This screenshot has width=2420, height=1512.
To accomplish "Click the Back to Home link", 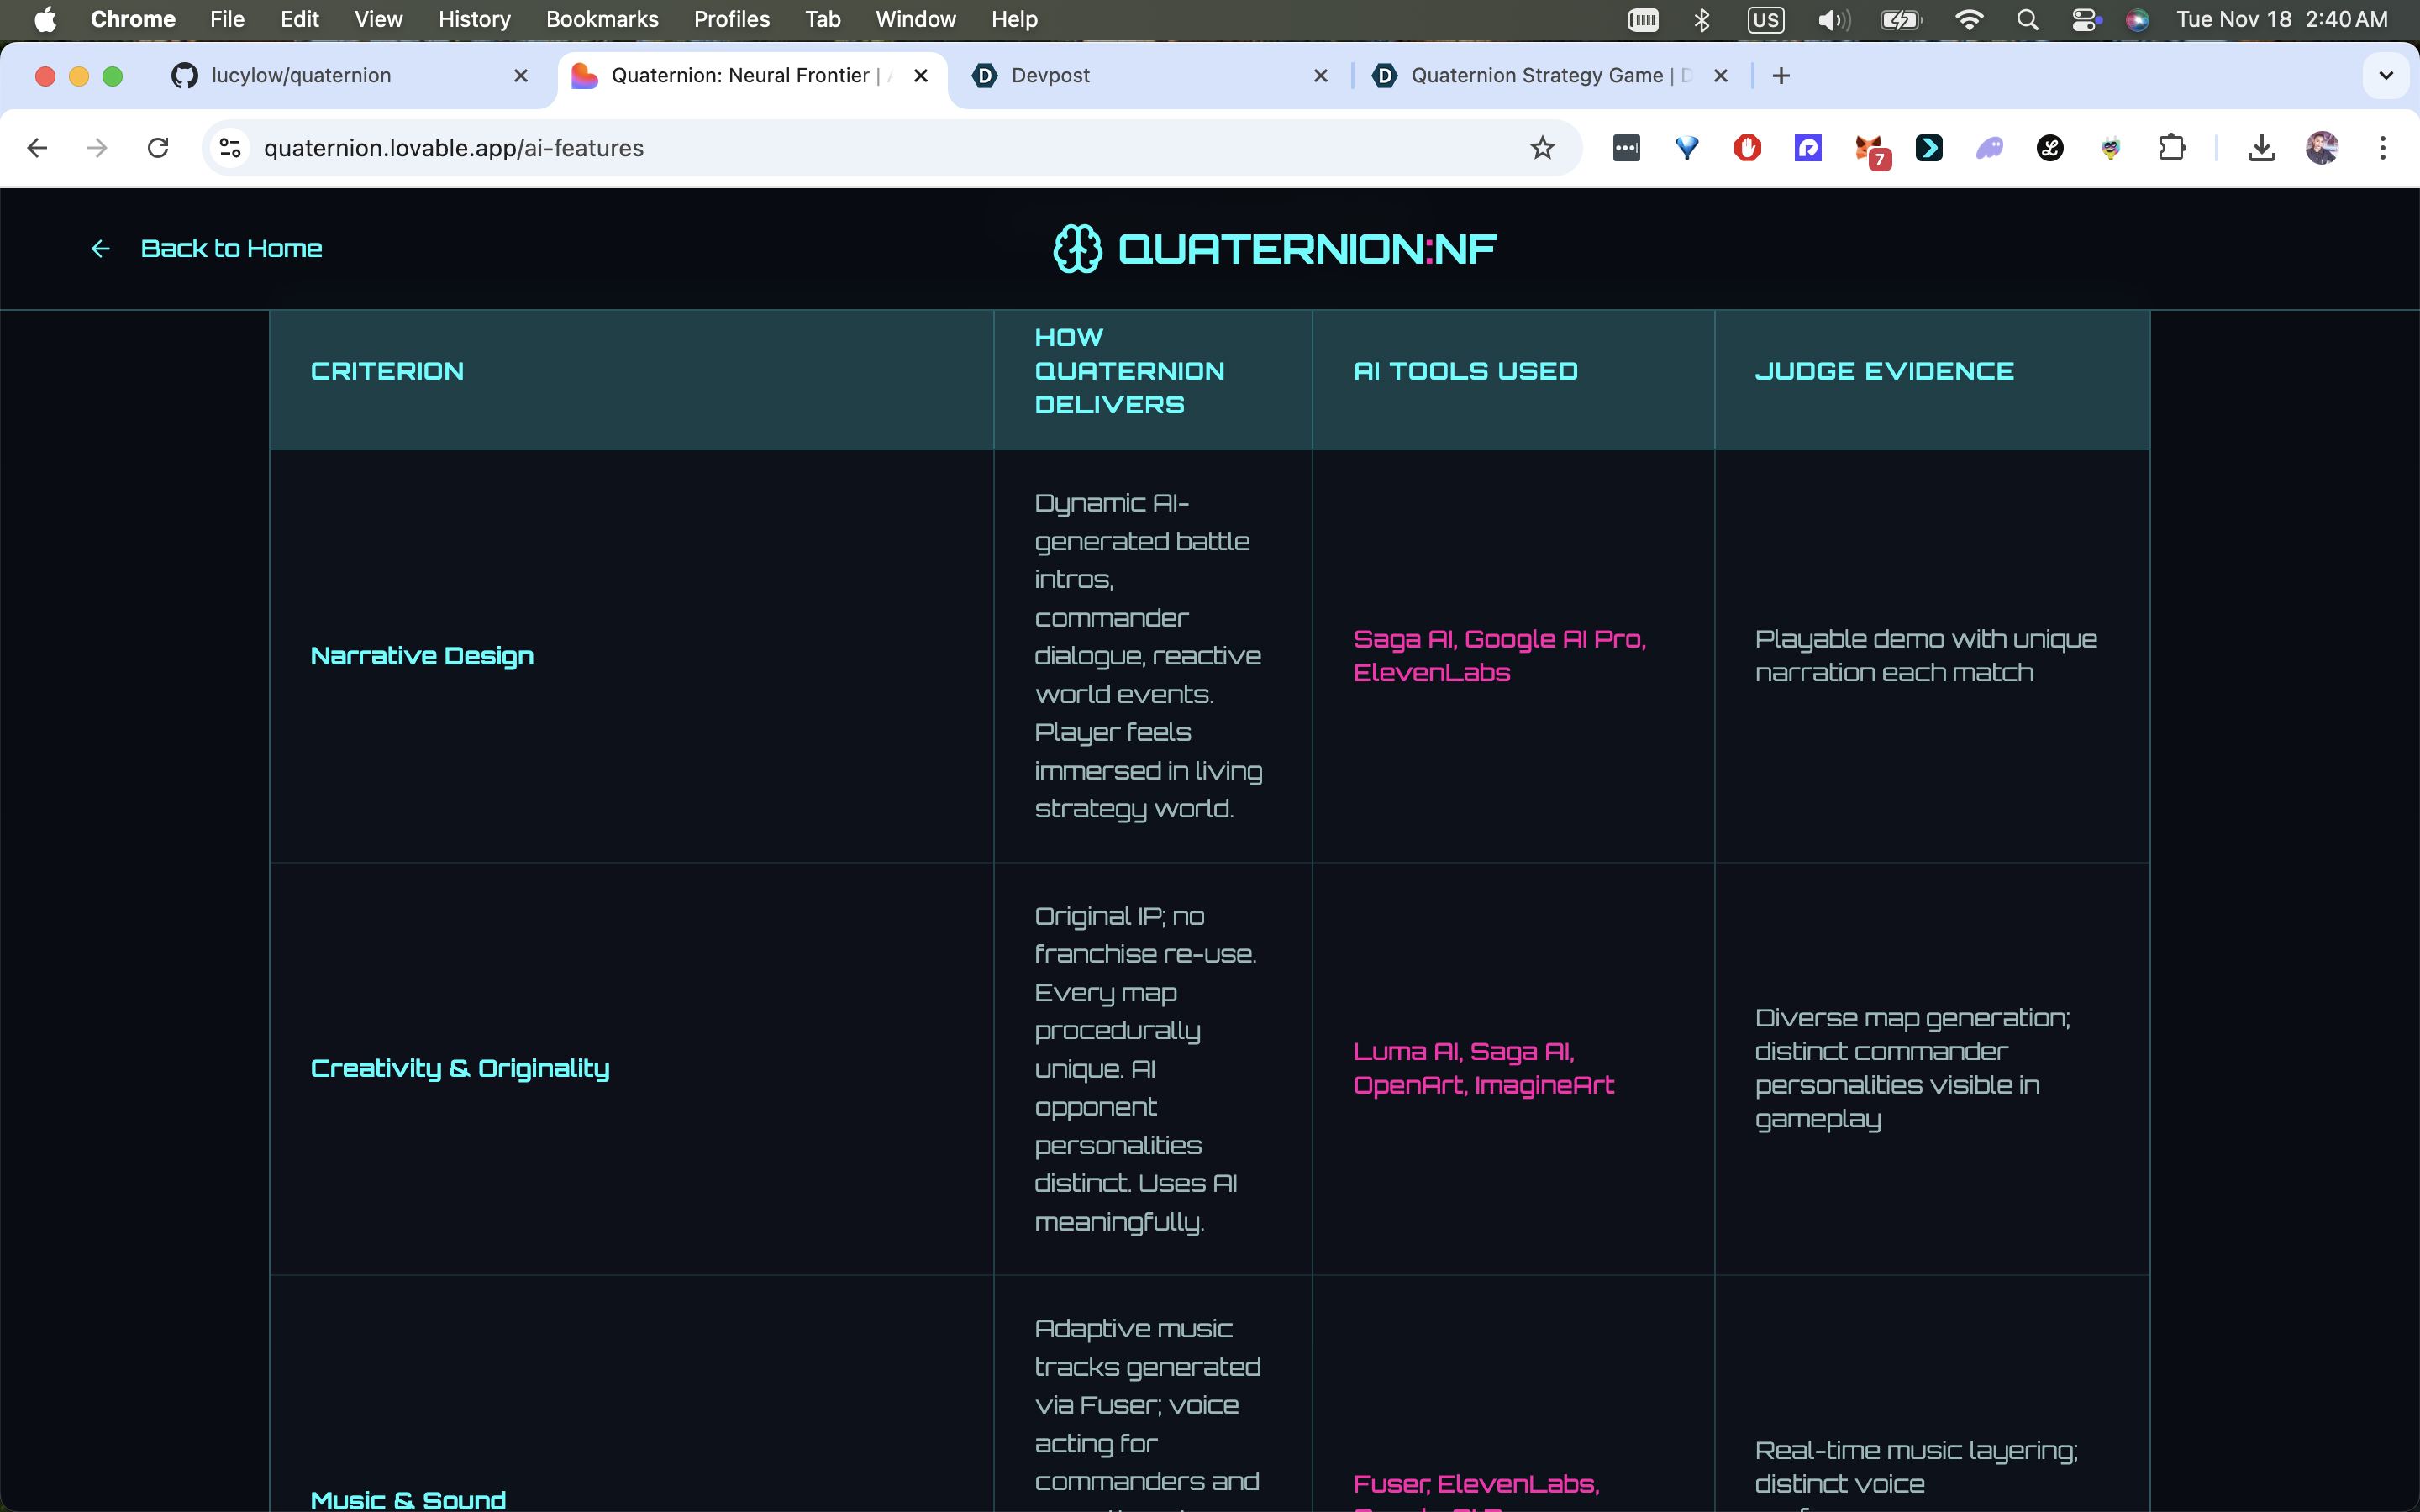I will (231, 249).
